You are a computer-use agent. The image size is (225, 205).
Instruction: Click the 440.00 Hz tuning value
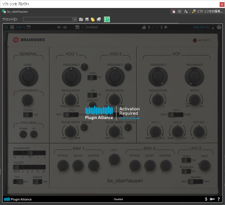[x=201, y=27]
